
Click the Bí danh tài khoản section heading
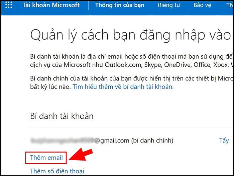coord(62,116)
